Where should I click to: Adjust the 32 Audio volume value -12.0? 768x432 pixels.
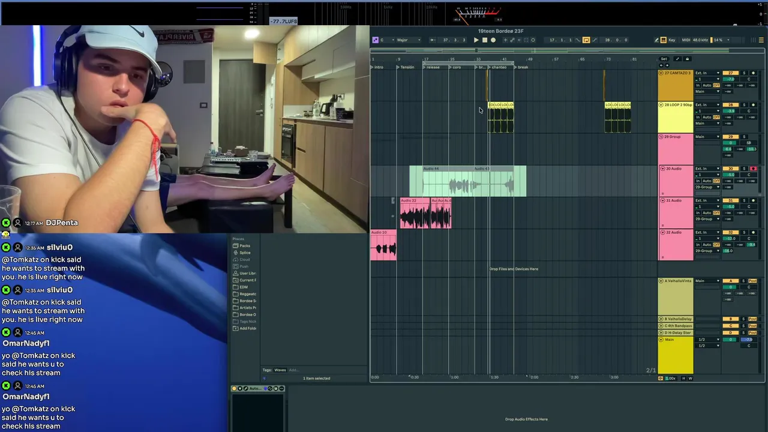tap(731, 238)
